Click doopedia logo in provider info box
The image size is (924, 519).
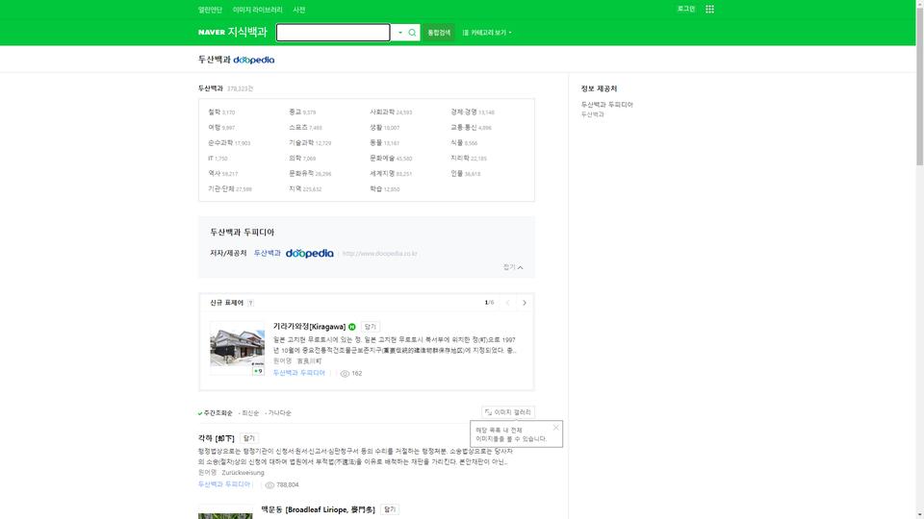(309, 253)
